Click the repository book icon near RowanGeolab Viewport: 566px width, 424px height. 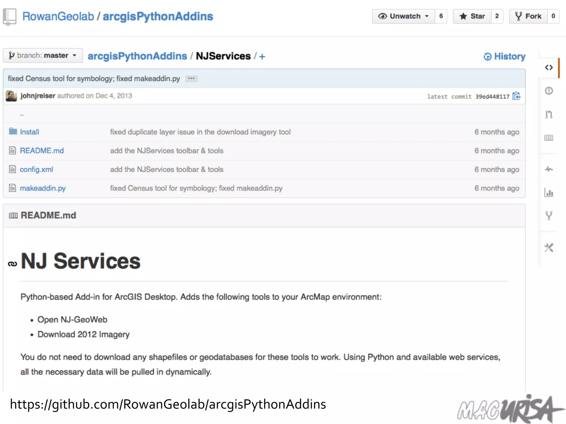click(x=10, y=17)
